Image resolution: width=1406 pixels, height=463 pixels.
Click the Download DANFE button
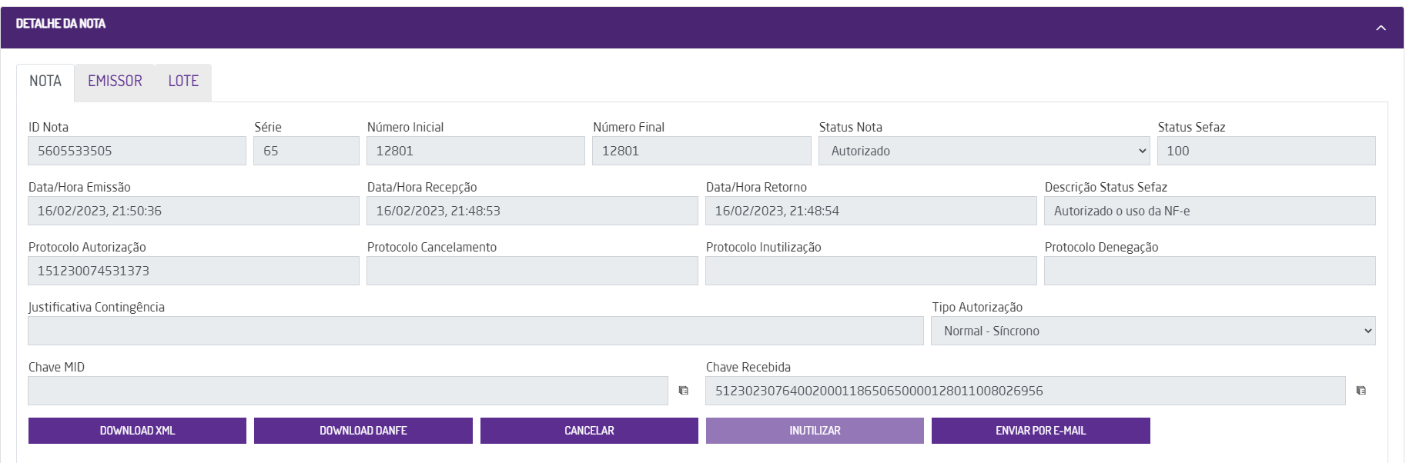363,431
